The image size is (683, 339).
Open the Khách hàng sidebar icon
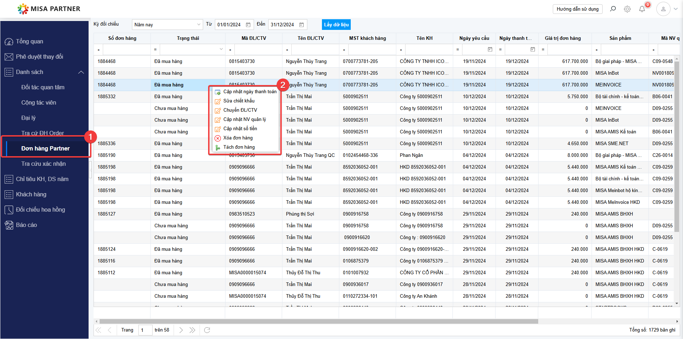point(9,195)
